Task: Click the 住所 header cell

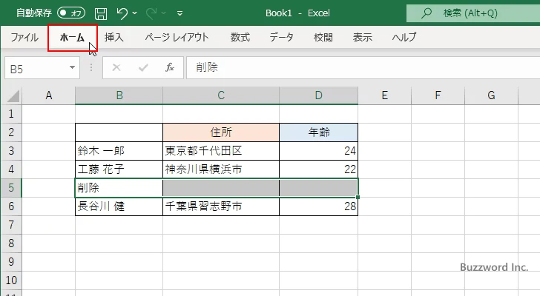Action: click(x=221, y=132)
